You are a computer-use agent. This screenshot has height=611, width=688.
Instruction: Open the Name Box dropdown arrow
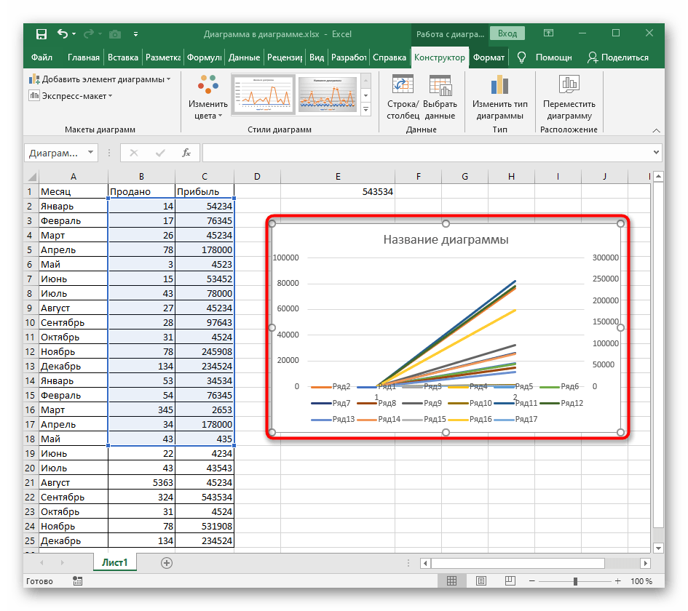(x=91, y=153)
